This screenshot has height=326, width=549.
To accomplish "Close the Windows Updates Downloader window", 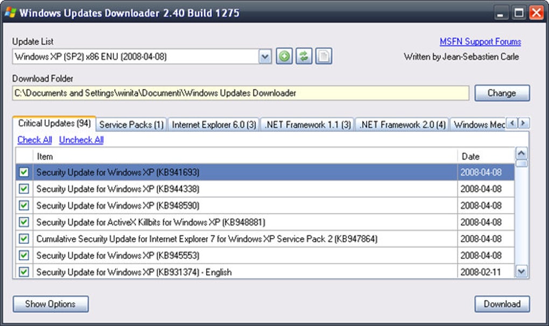I will point(537,13).
